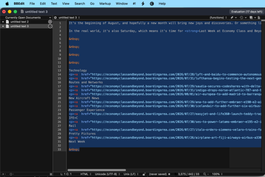This screenshot has width=265, height=177.
Task: Click the italo-orders-siemens URL on line 28
Action: tap(177, 130)
